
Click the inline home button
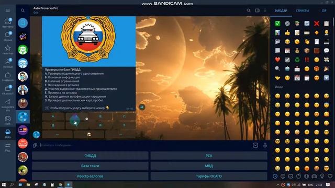[89, 134]
